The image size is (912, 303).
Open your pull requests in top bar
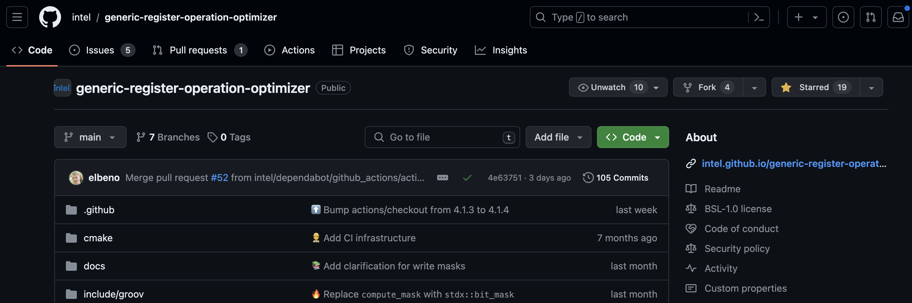coord(870,17)
